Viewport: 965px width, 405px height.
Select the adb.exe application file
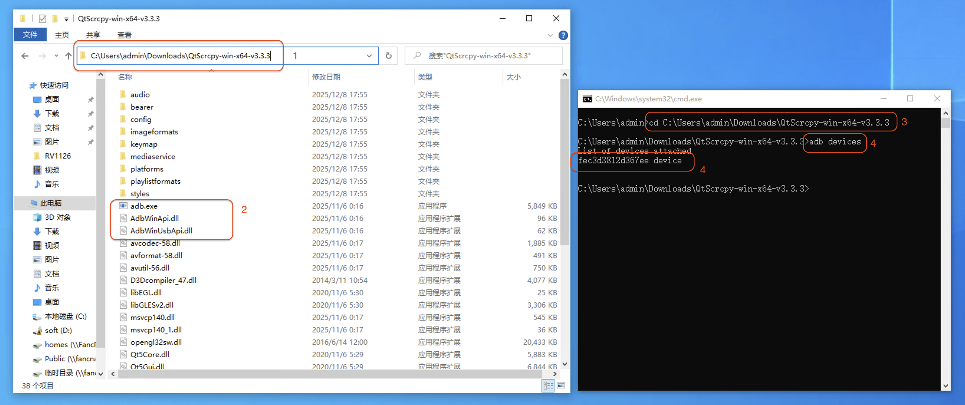[144, 206]
